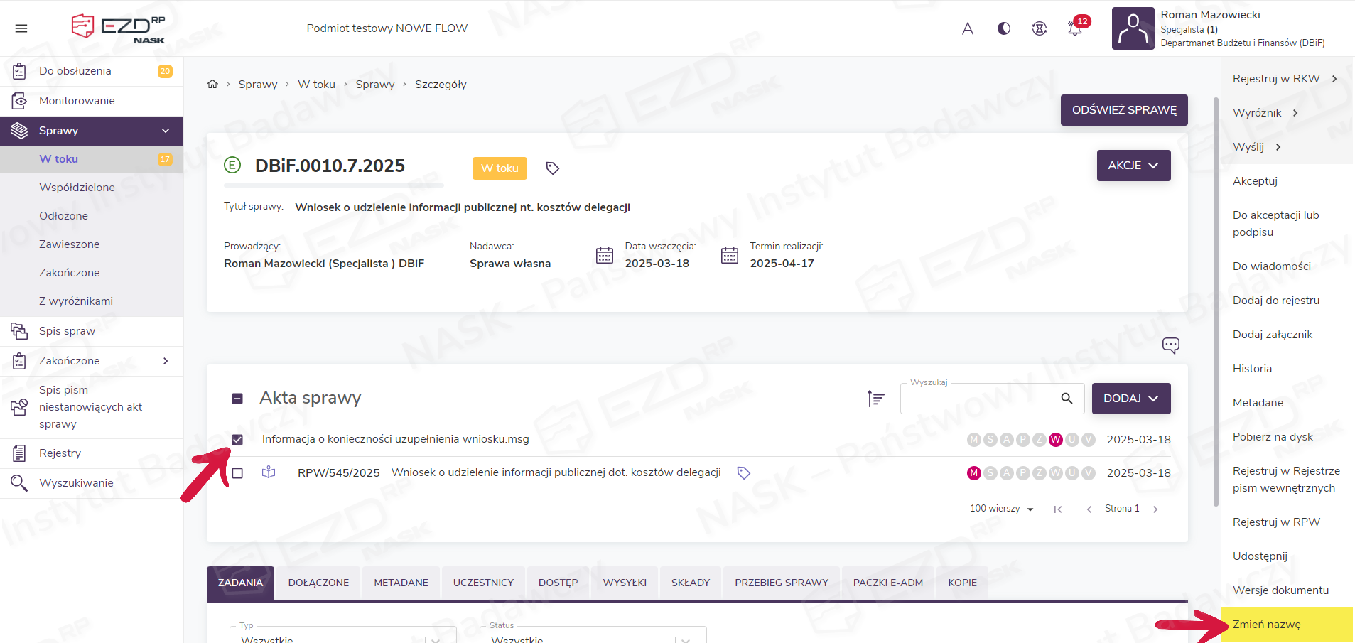Toggle the contrast mode icon

[1003, 28]
